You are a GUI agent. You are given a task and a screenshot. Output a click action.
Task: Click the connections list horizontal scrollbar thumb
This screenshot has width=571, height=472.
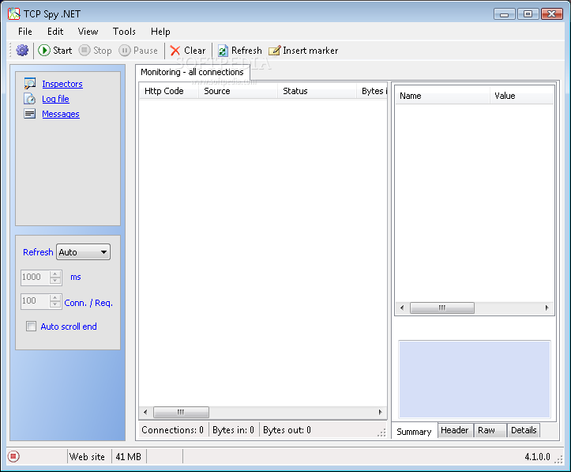181,412
